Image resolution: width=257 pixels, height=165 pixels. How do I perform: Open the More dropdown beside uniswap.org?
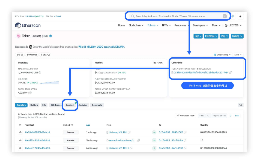[x=238, y=55]
